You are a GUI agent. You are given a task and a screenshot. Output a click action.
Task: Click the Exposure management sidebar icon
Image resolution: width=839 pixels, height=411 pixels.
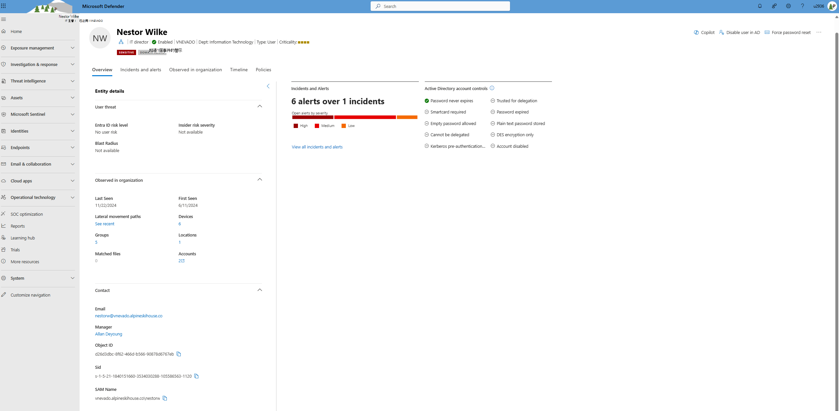5,47
